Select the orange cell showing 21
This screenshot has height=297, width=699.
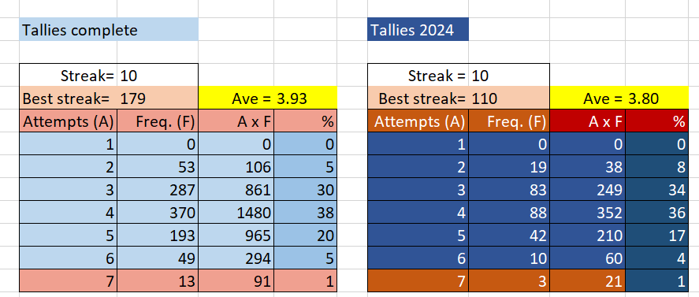[x=587, y=280]
